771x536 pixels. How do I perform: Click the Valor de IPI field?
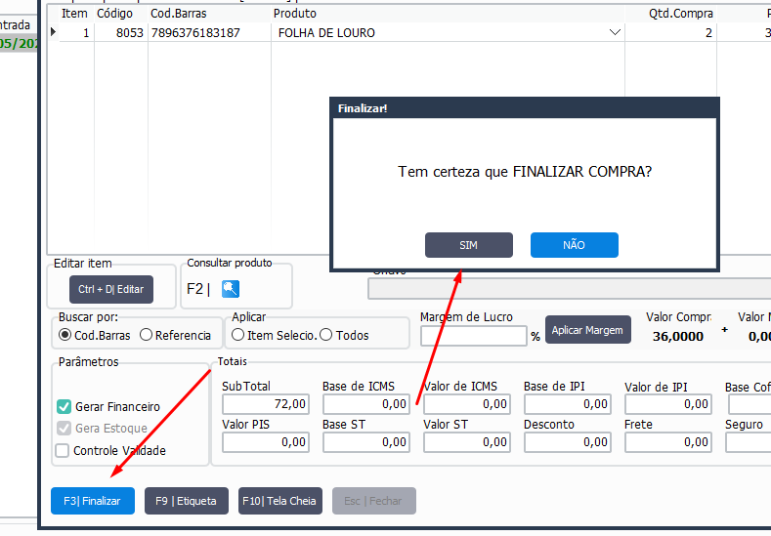(x=668, y=404)
